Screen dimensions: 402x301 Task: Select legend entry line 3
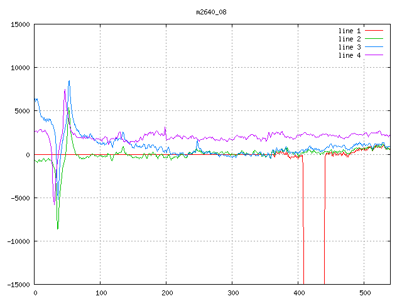[349, 47]
